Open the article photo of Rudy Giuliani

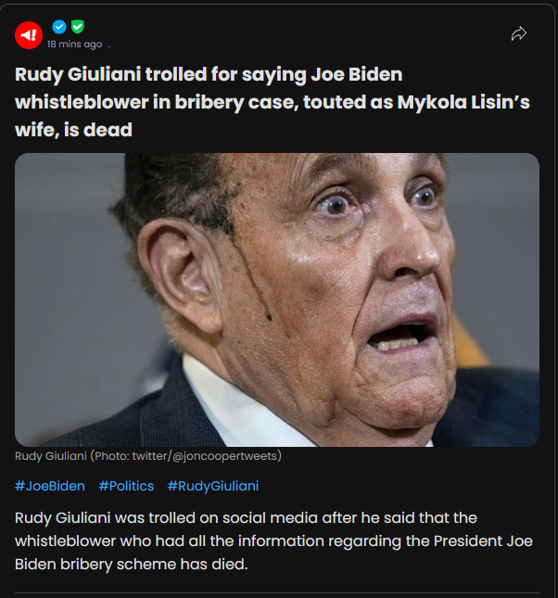(x=276, y=299)
